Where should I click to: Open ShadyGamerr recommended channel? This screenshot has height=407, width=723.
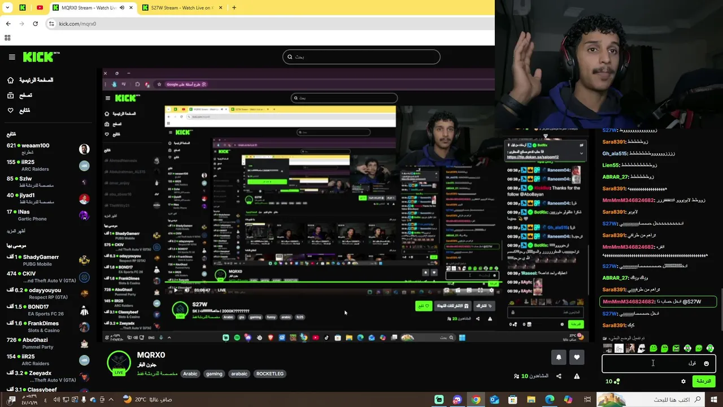(x=48, y=260)
